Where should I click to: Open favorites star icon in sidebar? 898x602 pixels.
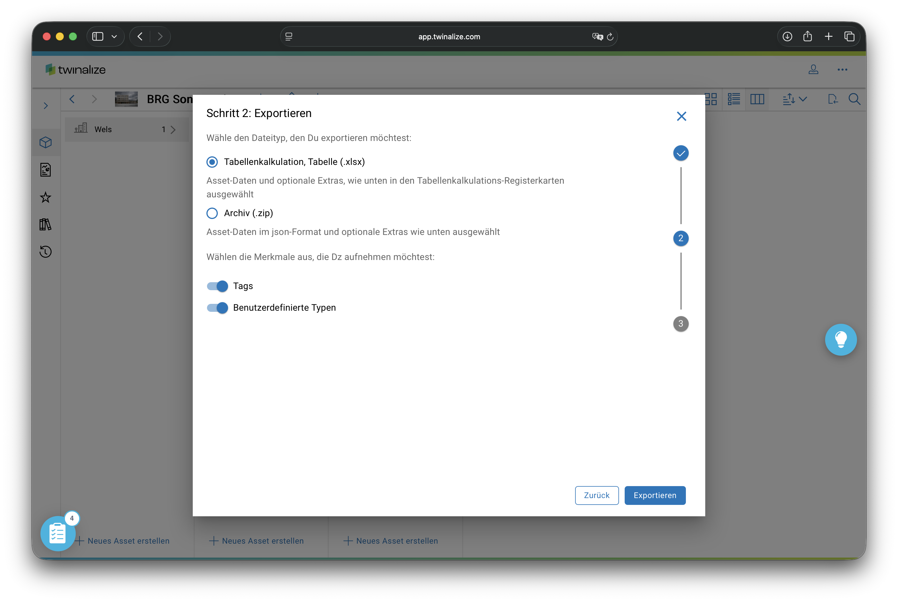45,197
